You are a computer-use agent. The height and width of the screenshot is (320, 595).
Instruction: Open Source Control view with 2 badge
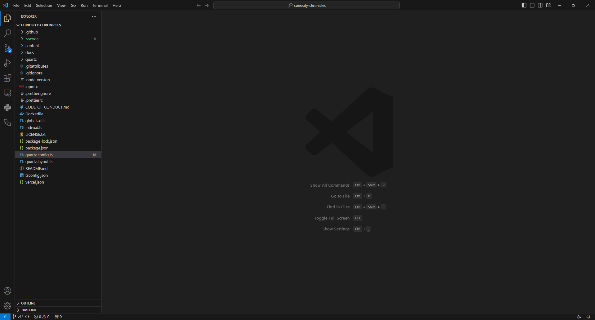click(x=7, y=48)
